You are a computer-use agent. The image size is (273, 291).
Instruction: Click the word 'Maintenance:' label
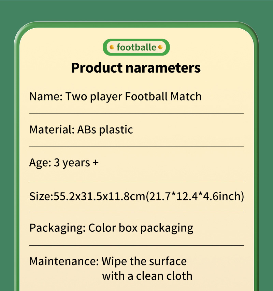point(64,261)
